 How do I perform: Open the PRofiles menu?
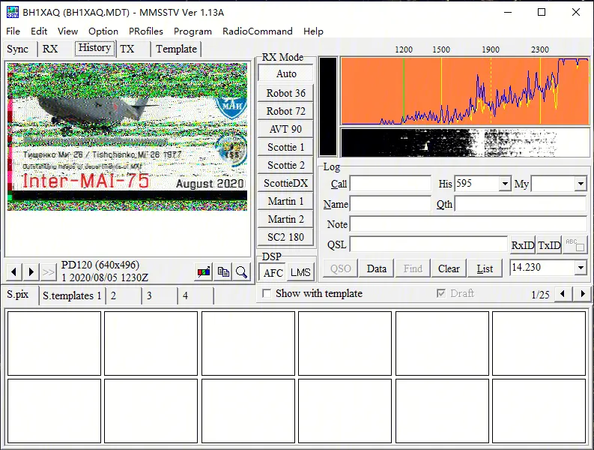pyautogui.click(x=146, y=31)
